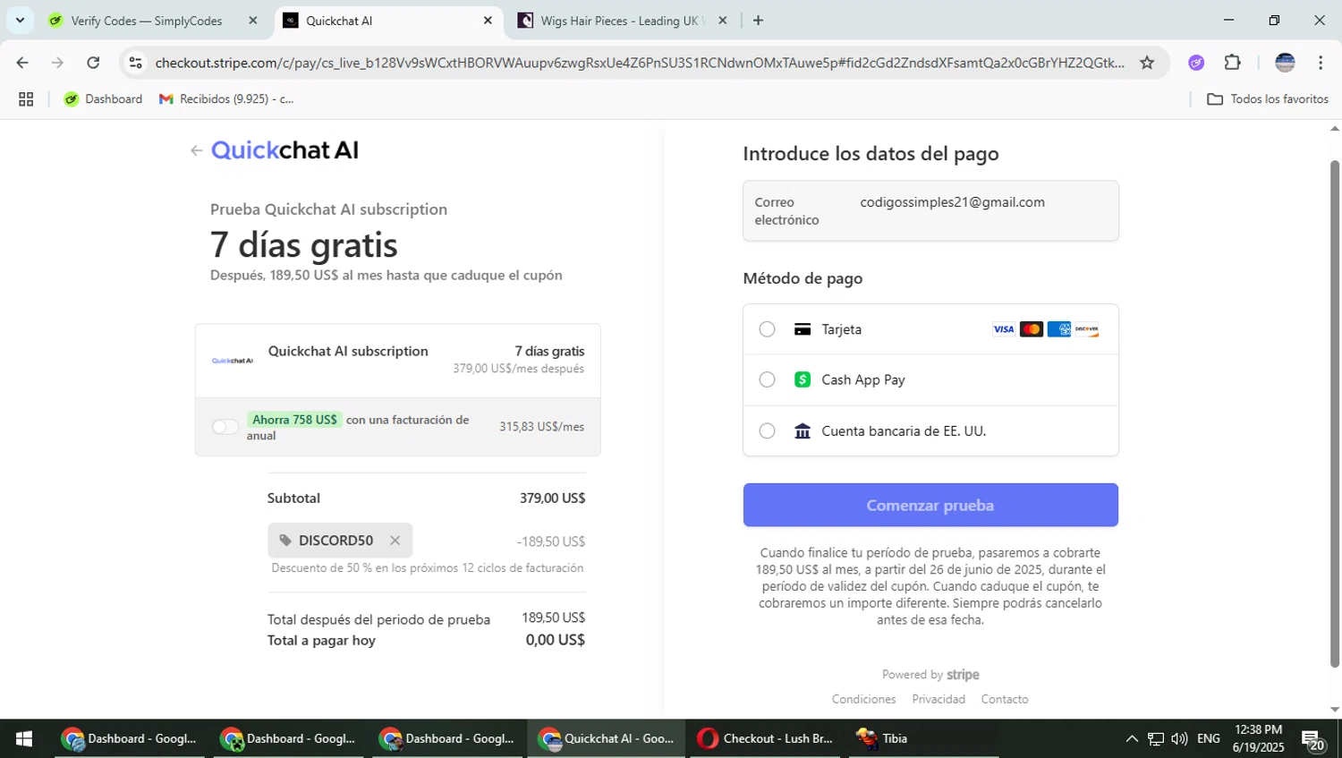Bookmark this page with the star icon
Viewport: 1342px width, 758px height.
click(x=1147, y=63)
